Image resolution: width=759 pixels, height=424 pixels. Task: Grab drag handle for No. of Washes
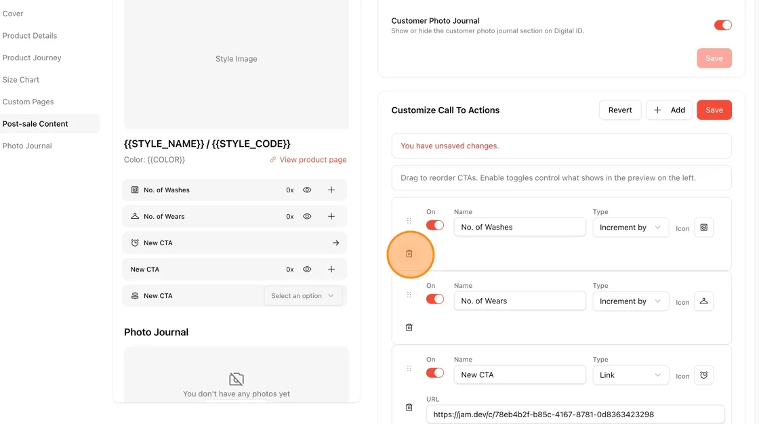pyautogui.click(x=409, y=221)
